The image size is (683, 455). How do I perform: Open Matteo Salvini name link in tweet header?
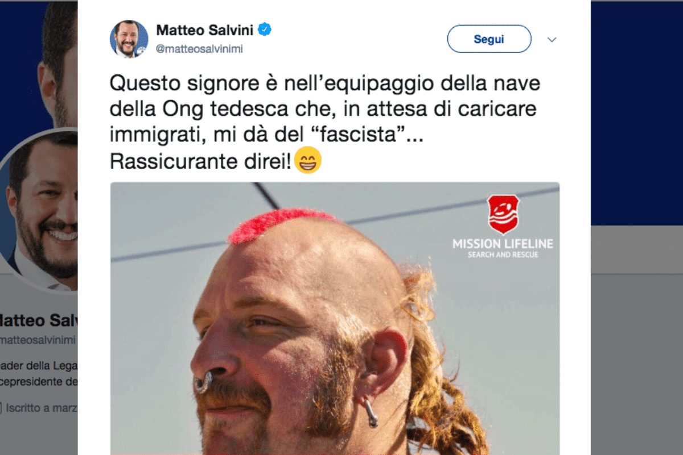pos(205,29)
